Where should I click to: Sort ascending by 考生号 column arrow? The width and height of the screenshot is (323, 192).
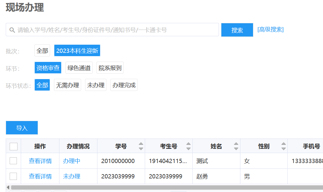coord(188,144)
